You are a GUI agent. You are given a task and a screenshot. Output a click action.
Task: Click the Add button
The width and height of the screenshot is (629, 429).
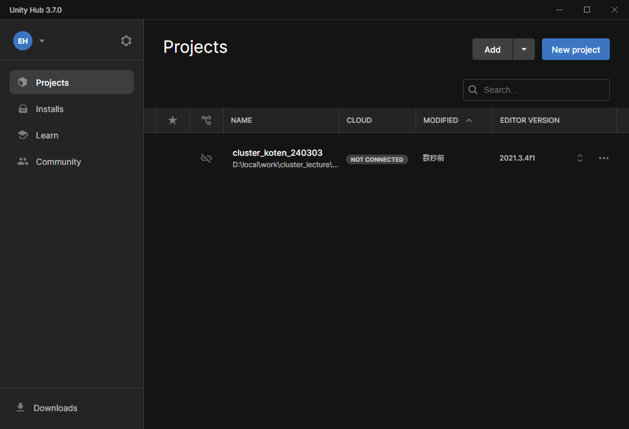tap(492, 49)
